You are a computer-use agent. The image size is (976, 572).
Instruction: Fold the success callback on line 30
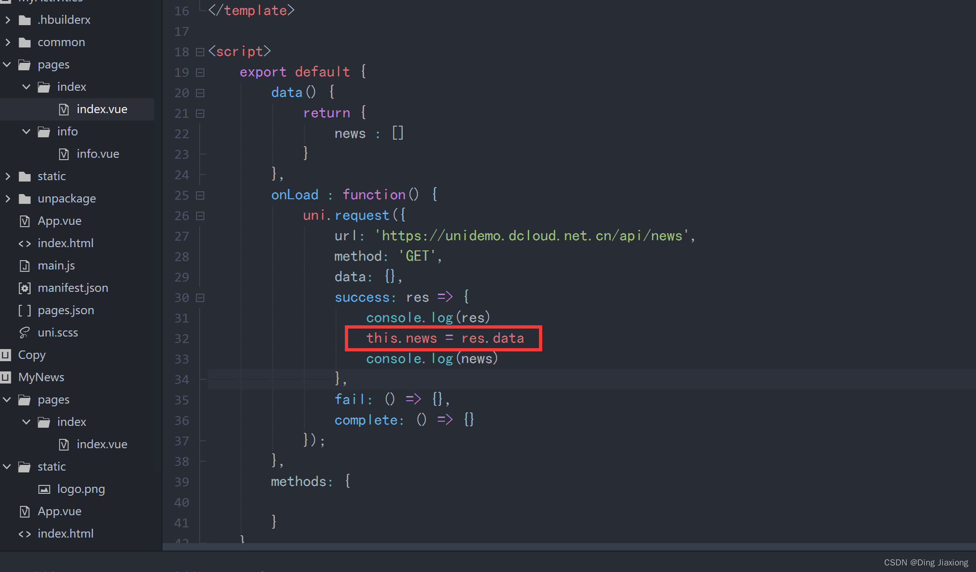pos(200,297)
